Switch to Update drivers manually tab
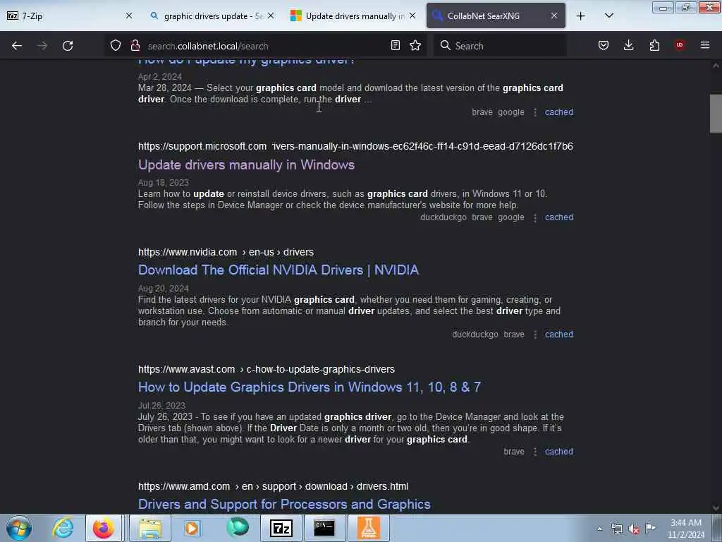722x542 pixels. (x=354, y=16)
